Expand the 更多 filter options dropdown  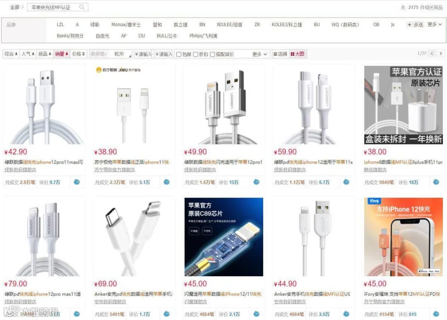tap(260, 54)
